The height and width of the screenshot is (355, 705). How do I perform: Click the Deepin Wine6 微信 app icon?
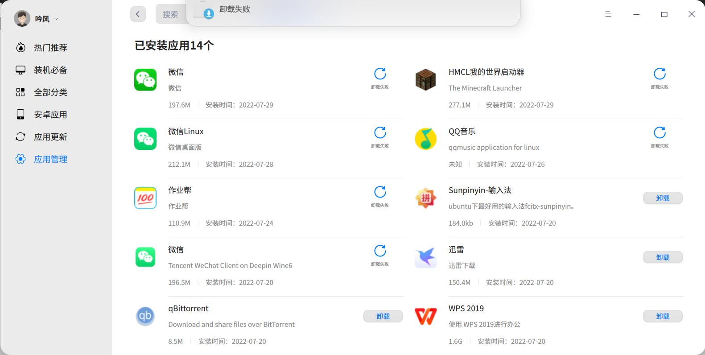click(x=145, y=257)
